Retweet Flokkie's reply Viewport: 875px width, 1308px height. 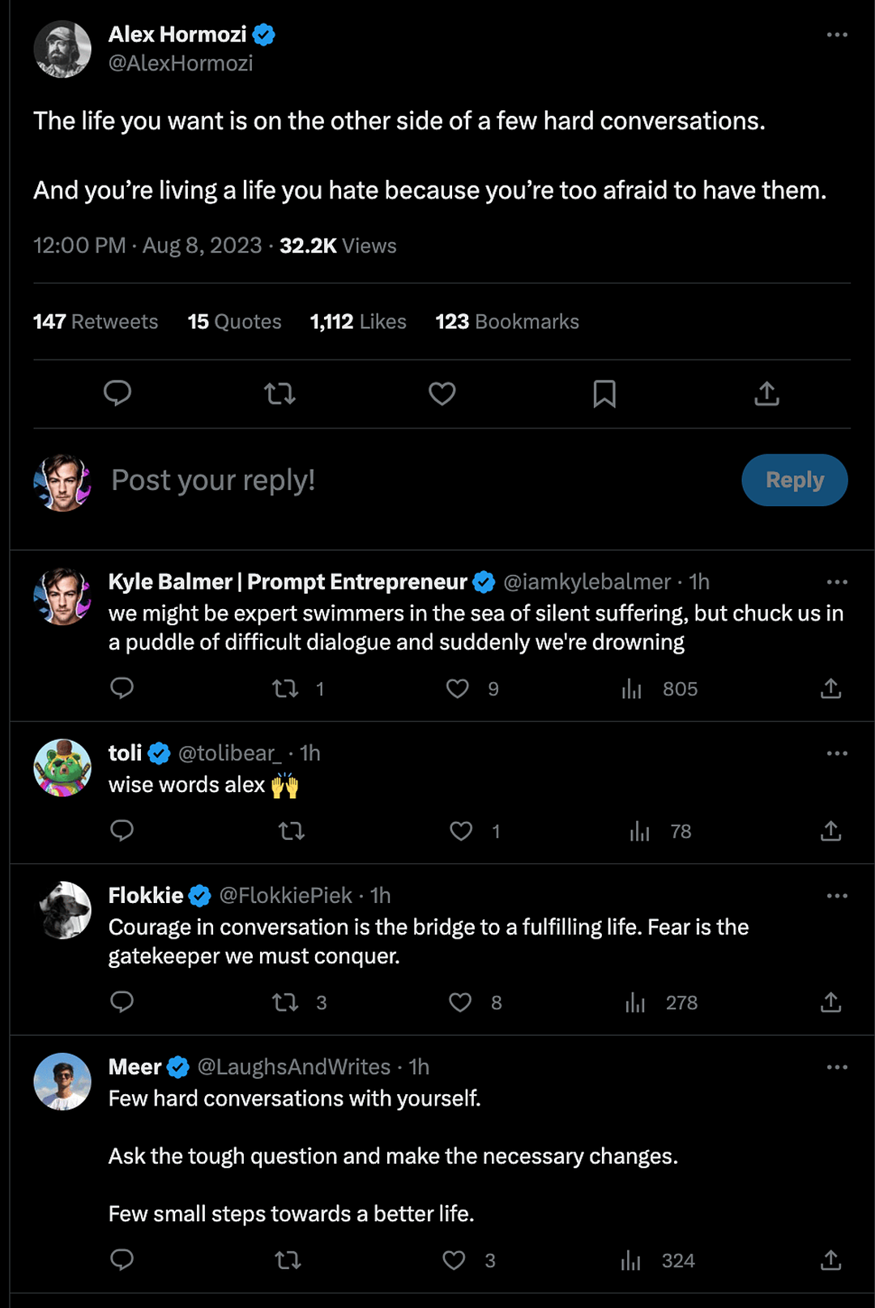pyautogui.click(x=285, y=1003)
